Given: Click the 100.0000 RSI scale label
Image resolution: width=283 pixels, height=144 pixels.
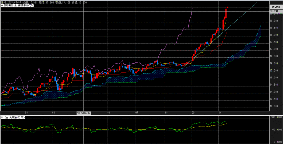Looking at the screenshot, I should 276,118.
